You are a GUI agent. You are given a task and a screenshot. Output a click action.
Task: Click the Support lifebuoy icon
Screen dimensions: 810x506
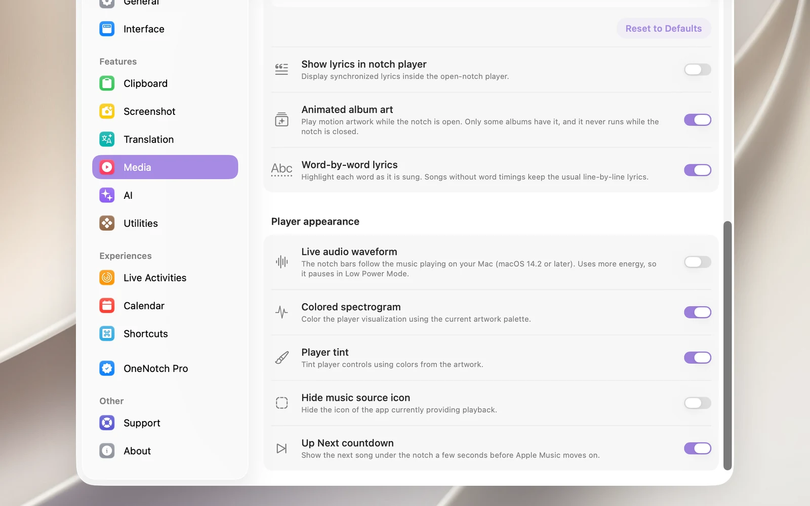[107, 423]
